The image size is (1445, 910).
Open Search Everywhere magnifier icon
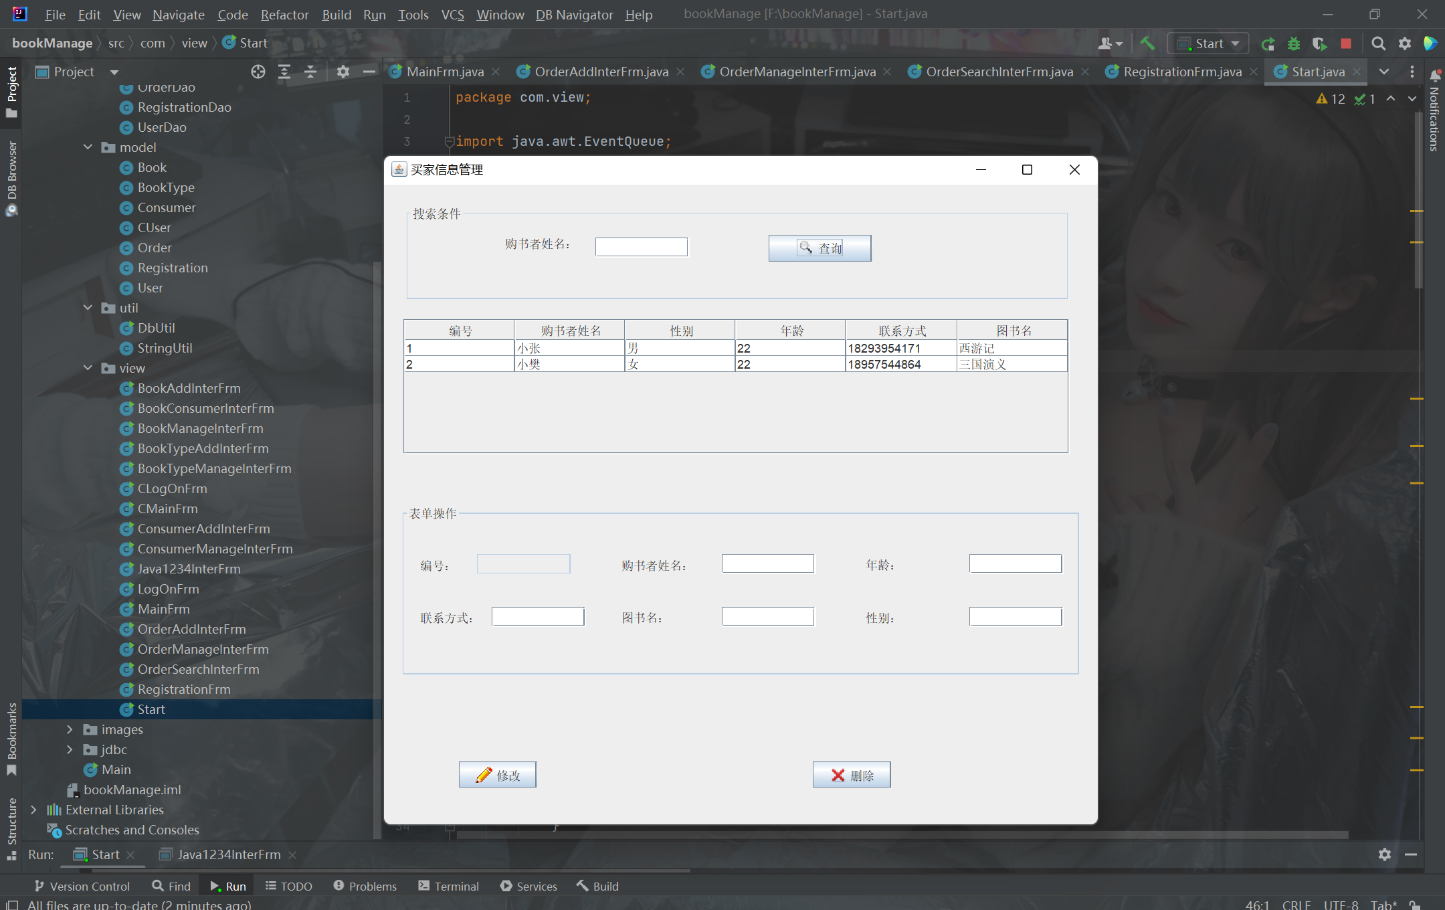coord(1378,43)
